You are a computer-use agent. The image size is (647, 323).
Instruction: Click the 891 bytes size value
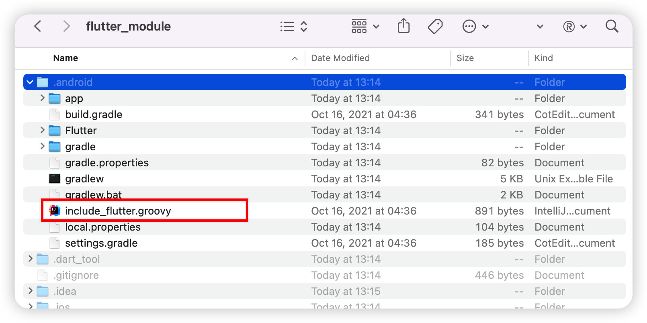coord(499,211)
